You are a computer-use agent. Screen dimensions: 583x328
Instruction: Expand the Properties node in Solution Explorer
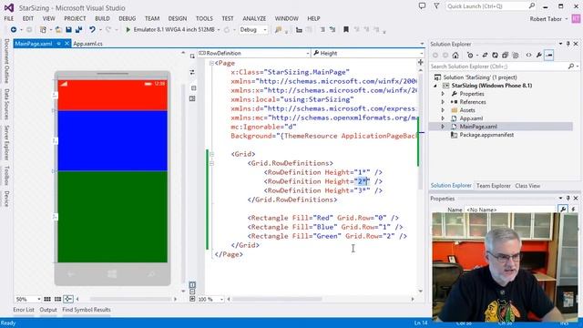pos(443,94)
